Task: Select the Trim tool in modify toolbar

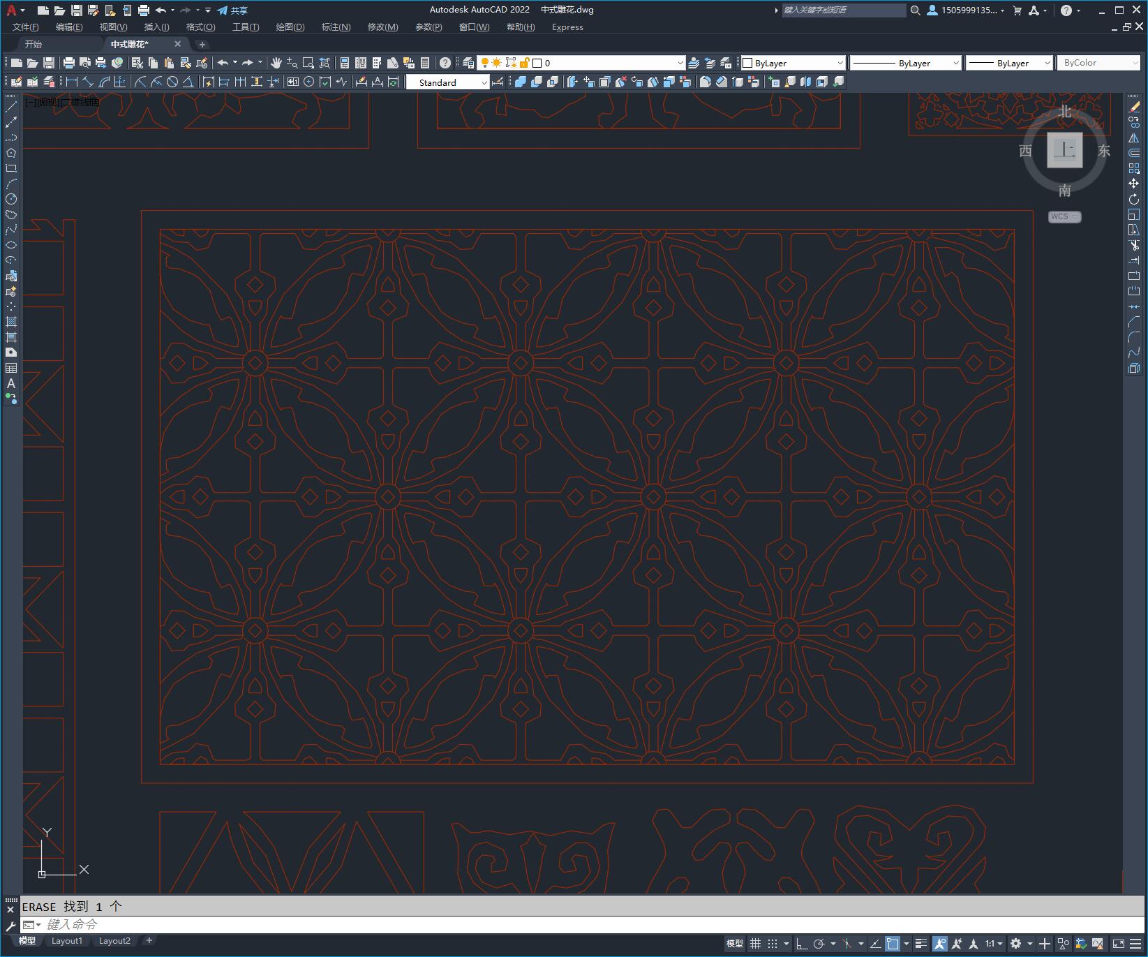Action: click(x=1133, y=245)
